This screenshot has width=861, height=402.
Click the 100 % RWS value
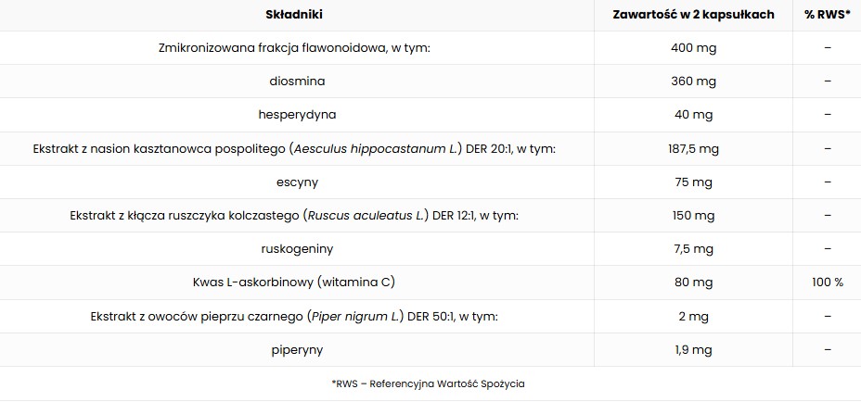pos(828,283)
